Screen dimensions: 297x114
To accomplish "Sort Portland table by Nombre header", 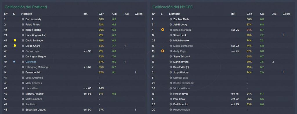I will 26,14.
